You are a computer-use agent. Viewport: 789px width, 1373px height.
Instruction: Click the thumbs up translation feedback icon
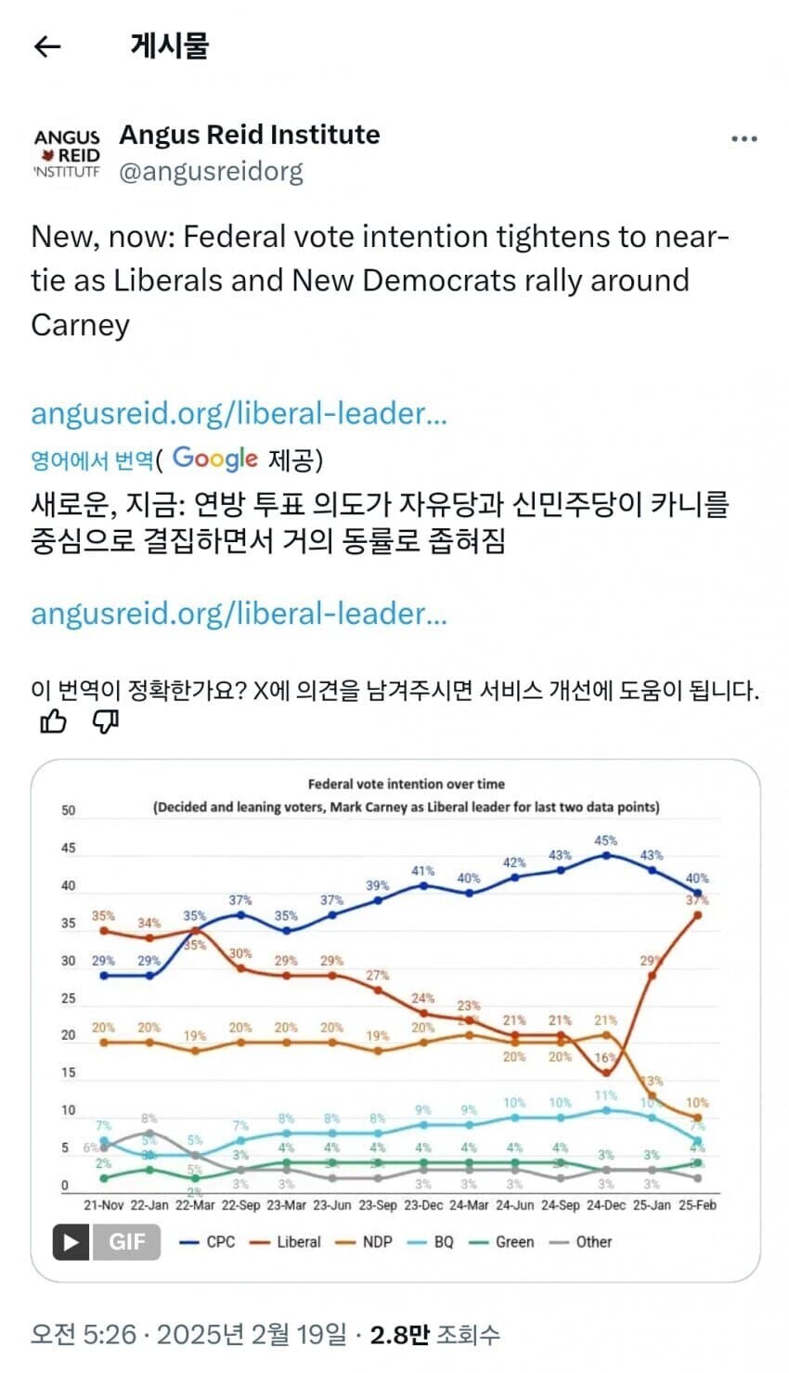tap(53, 721)
